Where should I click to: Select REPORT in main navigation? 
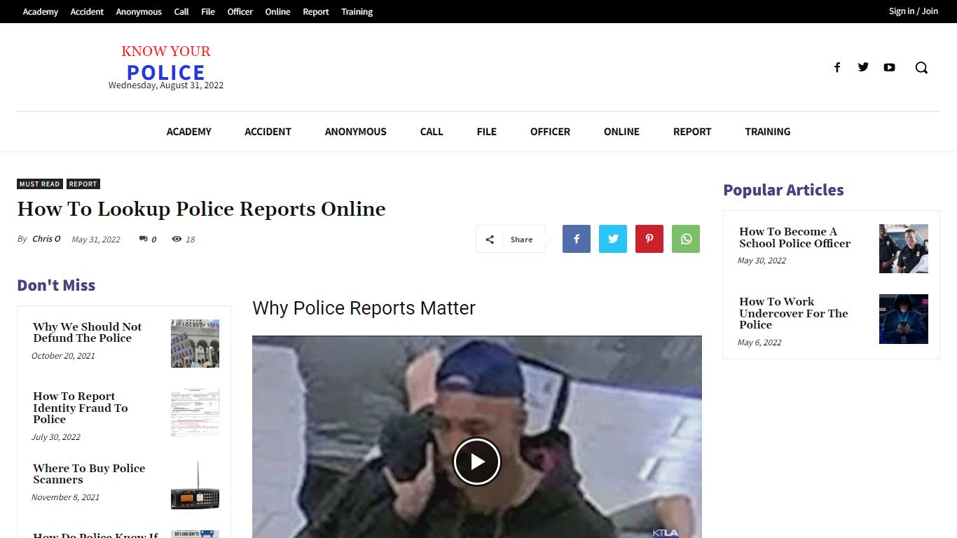pos(692,132)
